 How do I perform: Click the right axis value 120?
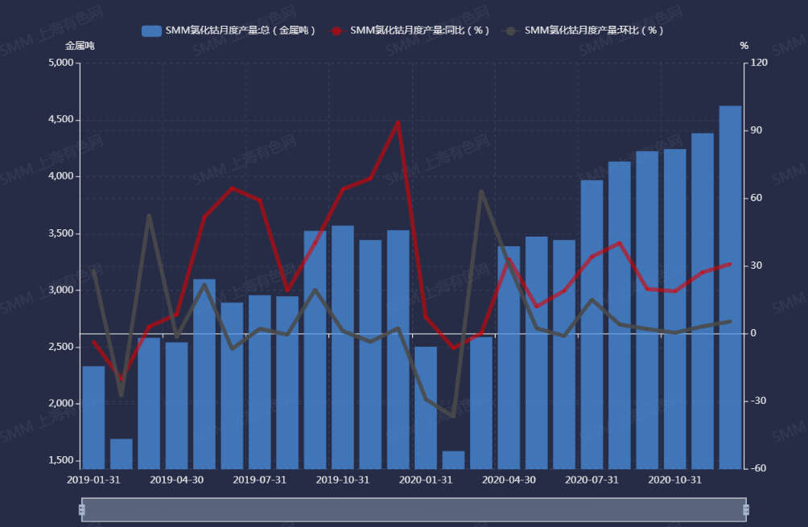(759, 63)
